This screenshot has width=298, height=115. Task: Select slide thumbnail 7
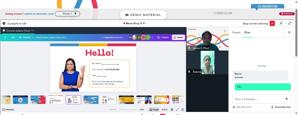coord(109,100)
